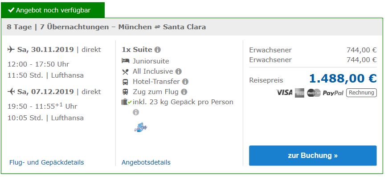
Task: Open Flug- und Gepäckdetails link
Action: coord(46,162)
